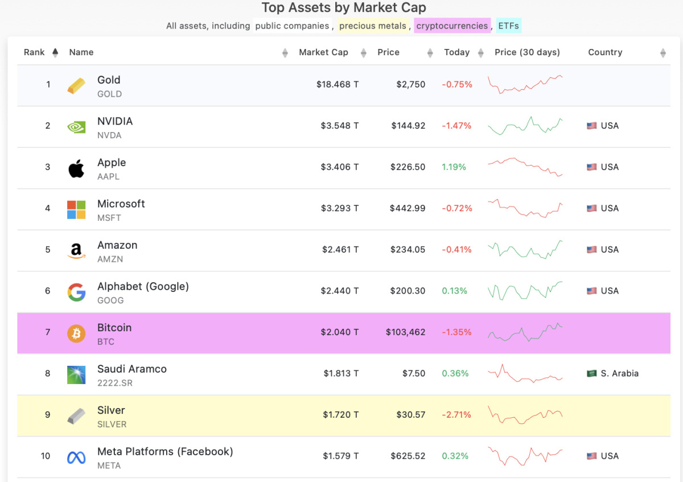Open the Meta Platforms (Facebook) page
This screenshot has height=482, width=683.
165,452
